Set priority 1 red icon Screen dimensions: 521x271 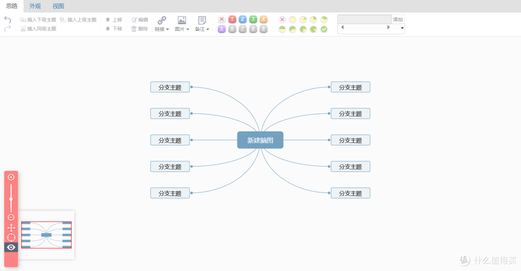coord(232,20)
